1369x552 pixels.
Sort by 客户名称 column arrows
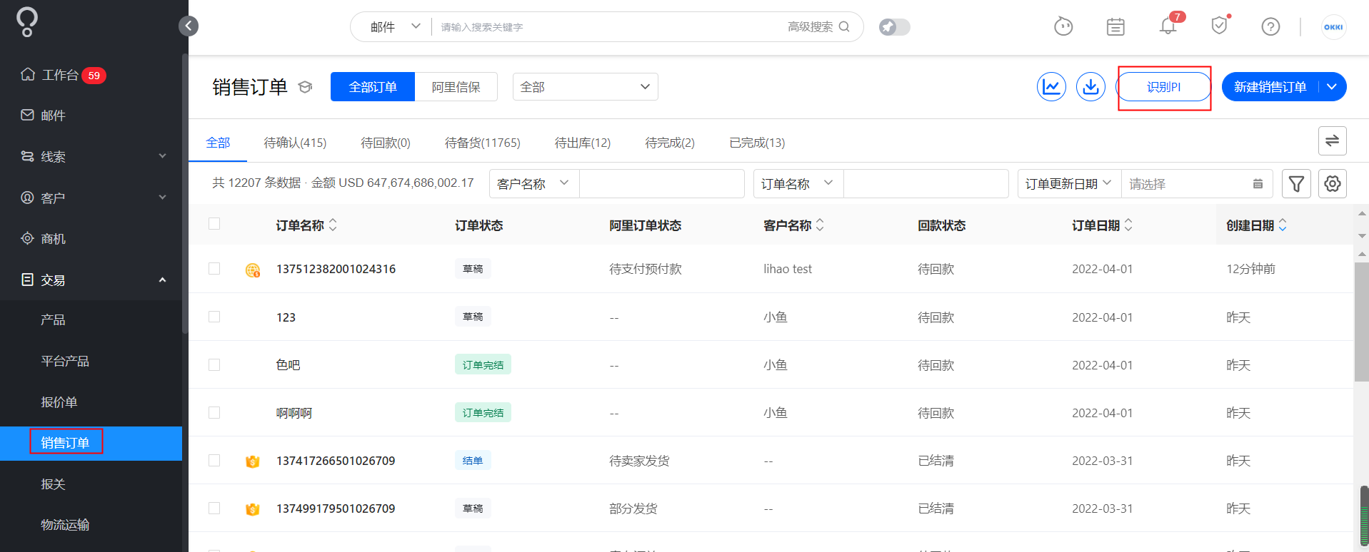click(x=820, y=225)
